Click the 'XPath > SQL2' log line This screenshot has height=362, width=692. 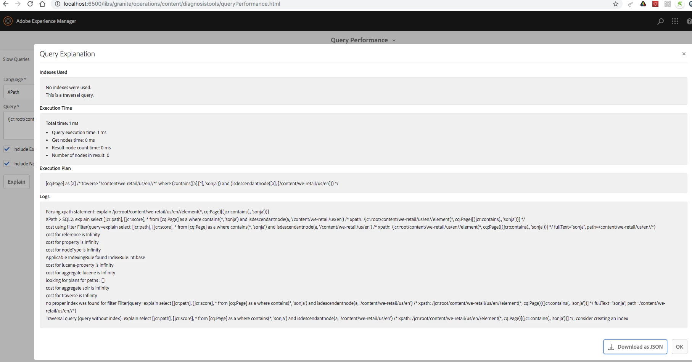tap(285, 219)
